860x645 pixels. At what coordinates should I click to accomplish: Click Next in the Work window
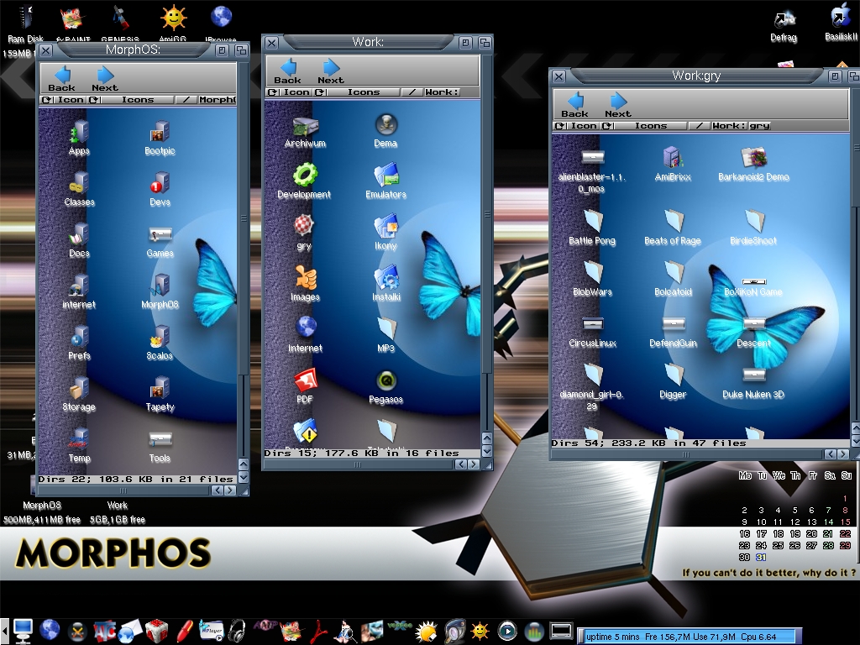(x=331, y=71)
